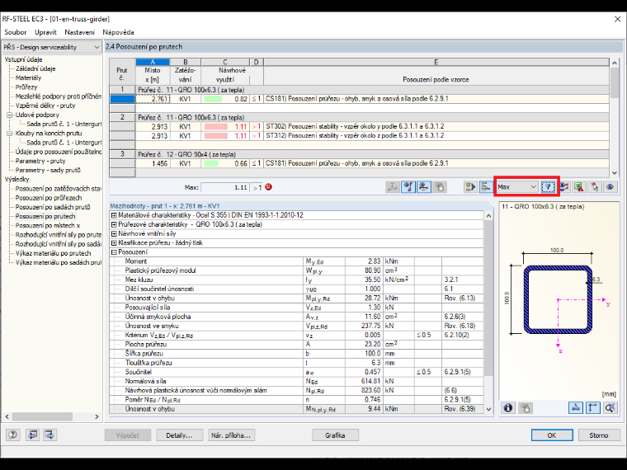Open the Nastavení menu
Image resolution: width=627 pixels, height=470 pixels.
[x=79, y=32]
